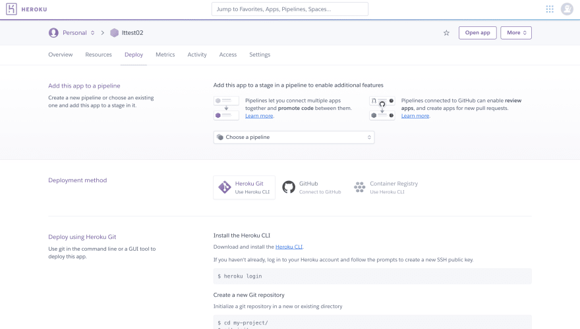Click the Deployment method heading

tap(77, 180)
